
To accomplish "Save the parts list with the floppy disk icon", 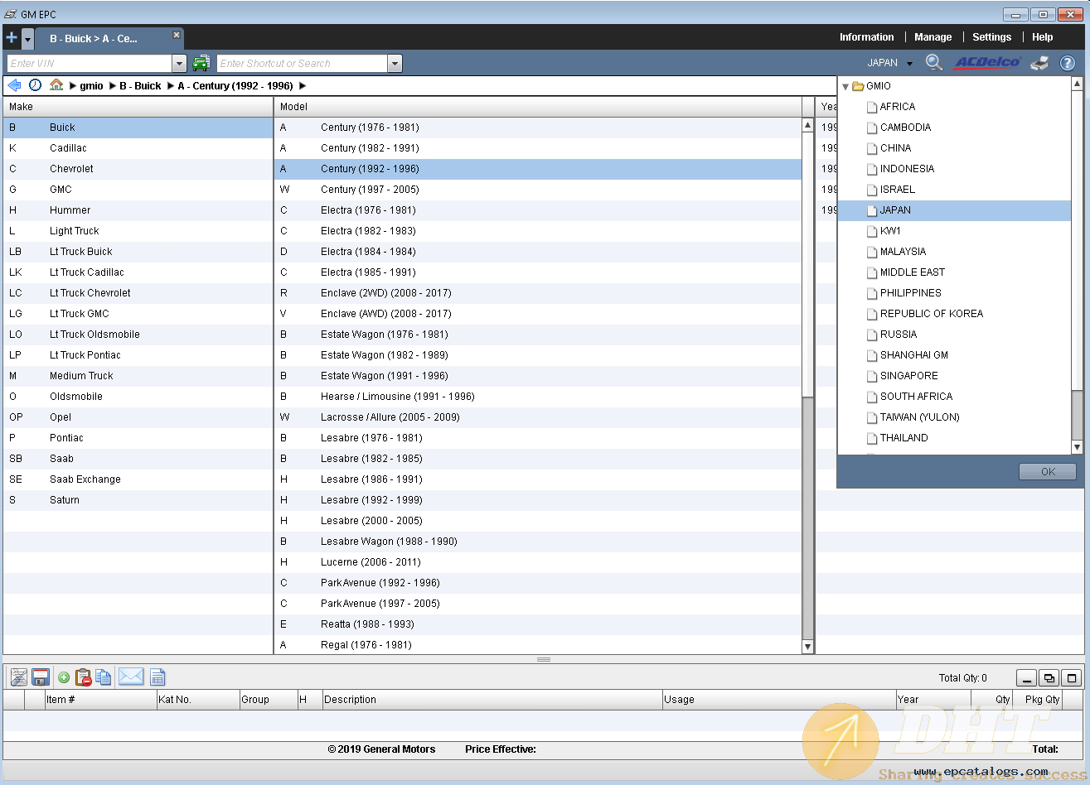I will 41,677.
